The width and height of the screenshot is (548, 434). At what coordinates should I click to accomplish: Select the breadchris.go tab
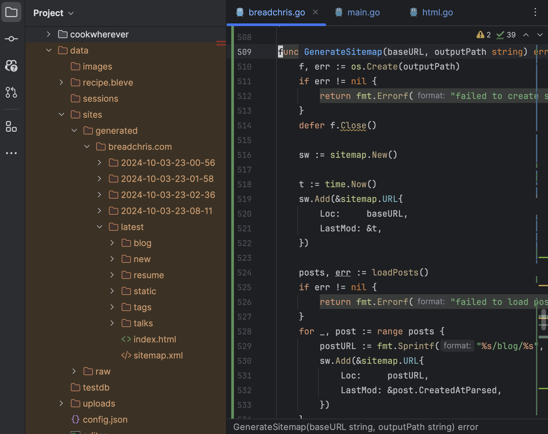pyautogui.click(x=277, y=12)
